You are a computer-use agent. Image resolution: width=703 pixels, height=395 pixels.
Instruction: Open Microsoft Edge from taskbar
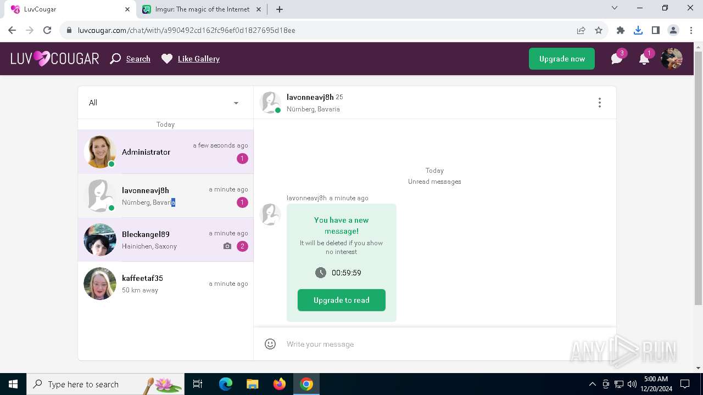click(226, 384)
